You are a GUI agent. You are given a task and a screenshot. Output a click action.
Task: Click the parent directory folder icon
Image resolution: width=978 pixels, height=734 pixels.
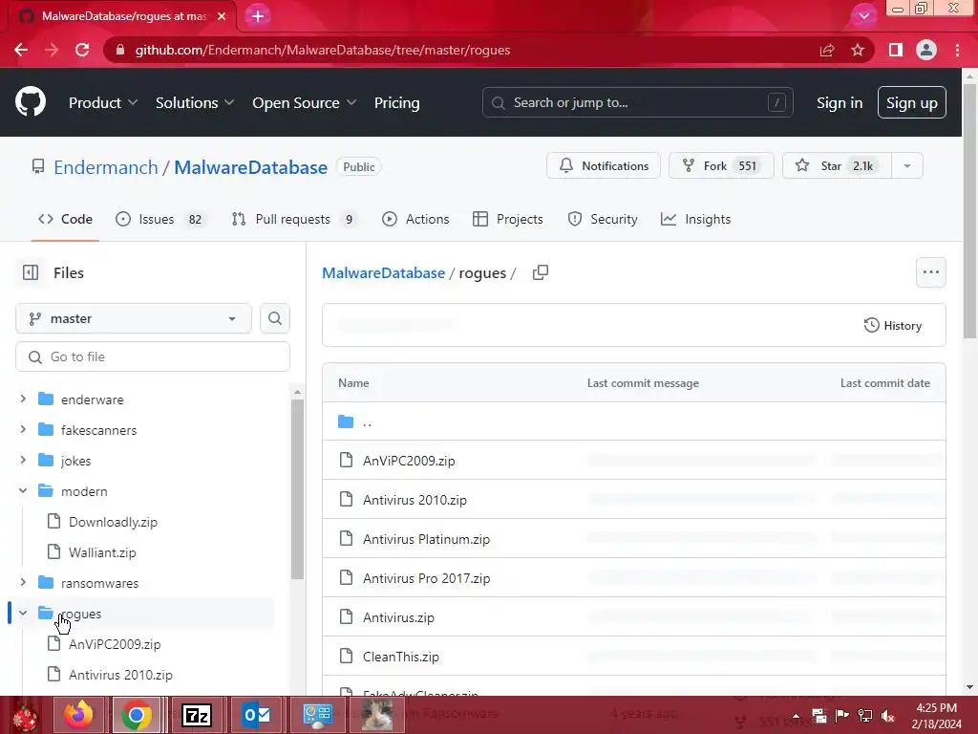coord(346,421)
